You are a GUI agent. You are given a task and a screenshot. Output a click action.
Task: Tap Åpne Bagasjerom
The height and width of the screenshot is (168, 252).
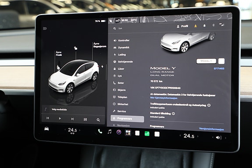tap(99, 45)
